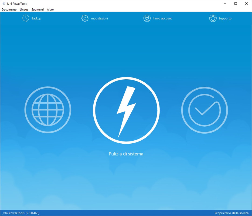
Task: Close the jv16 PowerTools window
Action: [246, 4]
